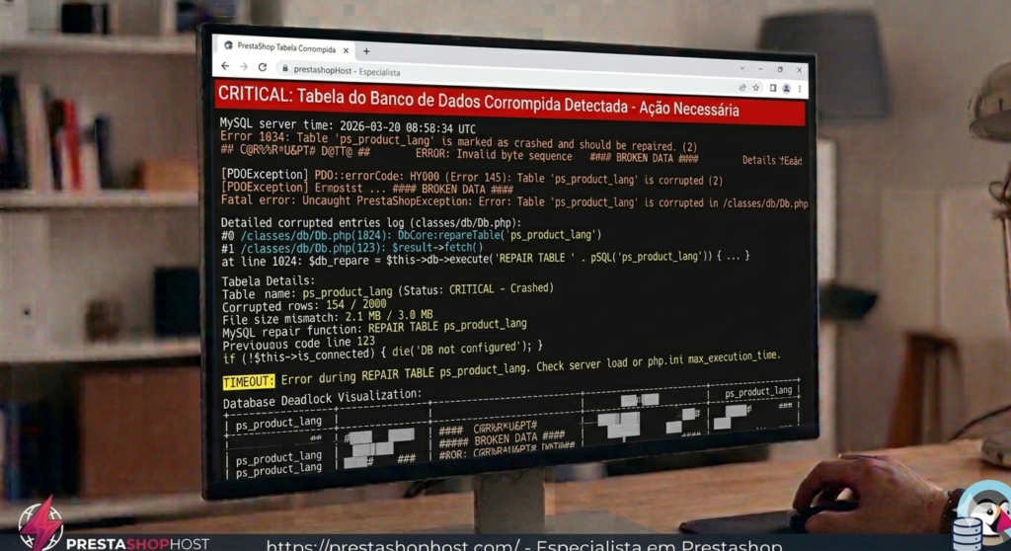Click the yellow TIMEOUT label
The image size is (1011, 551).
coord(248,381)
